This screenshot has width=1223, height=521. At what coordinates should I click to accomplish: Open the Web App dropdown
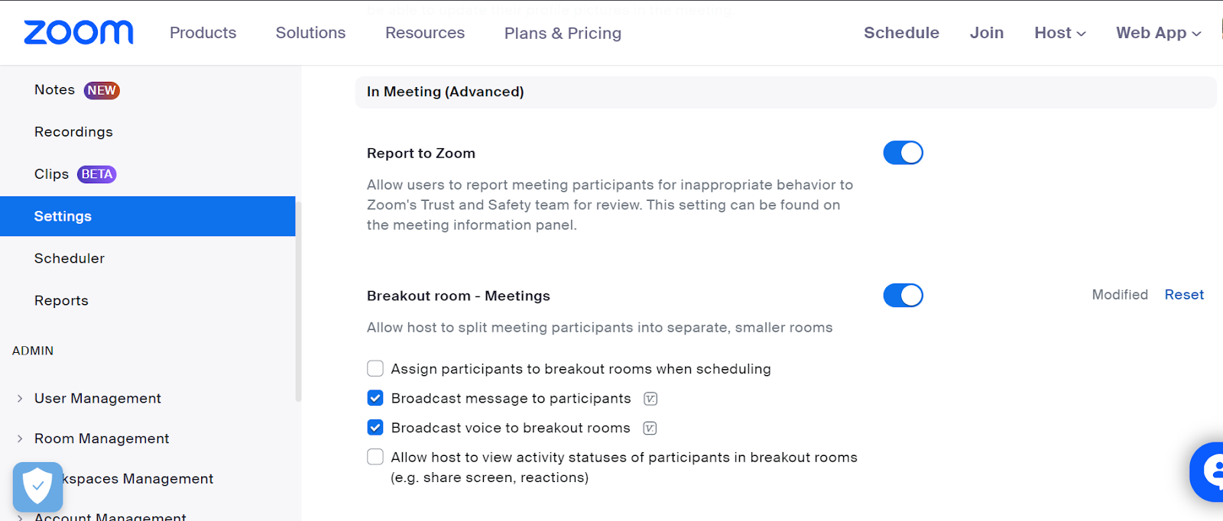1158,33
